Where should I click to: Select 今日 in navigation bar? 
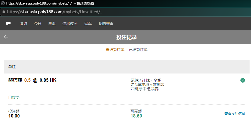(x=38, y=24)
